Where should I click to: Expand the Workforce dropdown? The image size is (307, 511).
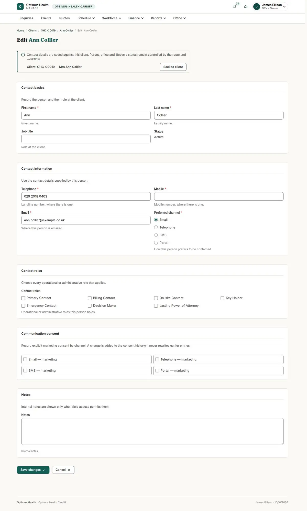112,18
